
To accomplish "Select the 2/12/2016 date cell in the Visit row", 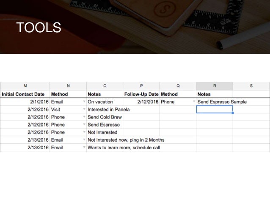I will point(25,109).
